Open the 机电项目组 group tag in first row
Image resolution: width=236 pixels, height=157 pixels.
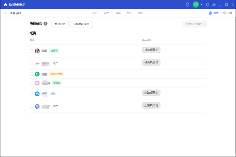click(x=151, y=50)
